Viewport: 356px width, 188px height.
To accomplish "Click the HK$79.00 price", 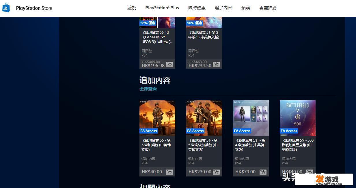I will [245, 172].
